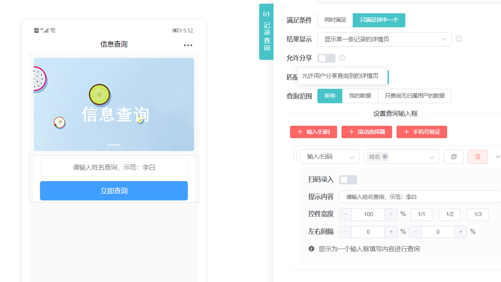The image size is (501, 282).
Task: Click the info icon next to 允许分享 toggle
Action: [342, 58]
